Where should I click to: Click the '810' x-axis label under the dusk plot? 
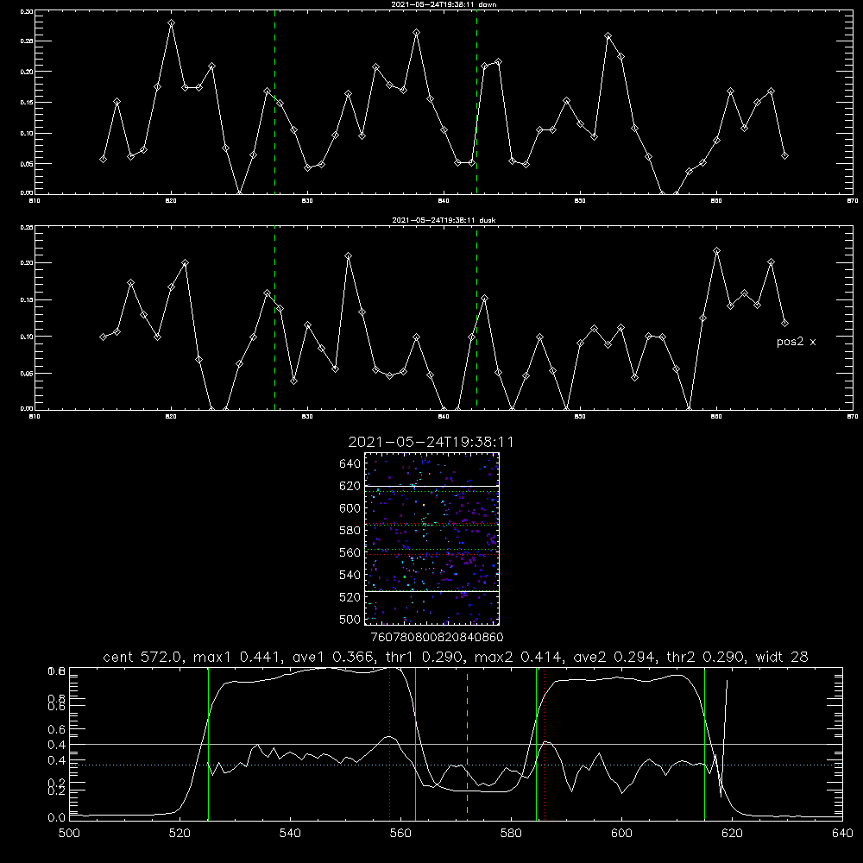[35, 417]
